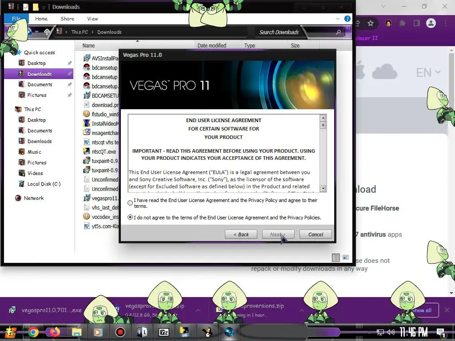Viewport: 455px width, 341px height.
Task: Select the ntscQT.exe file icon
Action: click(87, 151)
